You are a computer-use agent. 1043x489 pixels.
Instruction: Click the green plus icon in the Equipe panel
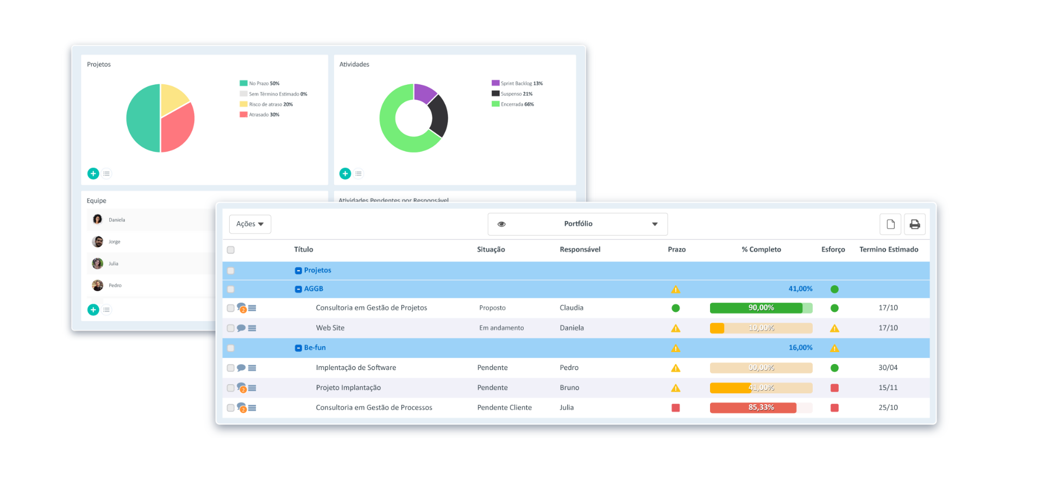(x=93, y=310)
